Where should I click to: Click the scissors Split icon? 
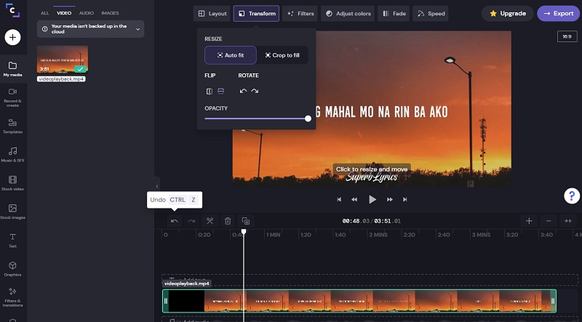(x=210, y=221)
